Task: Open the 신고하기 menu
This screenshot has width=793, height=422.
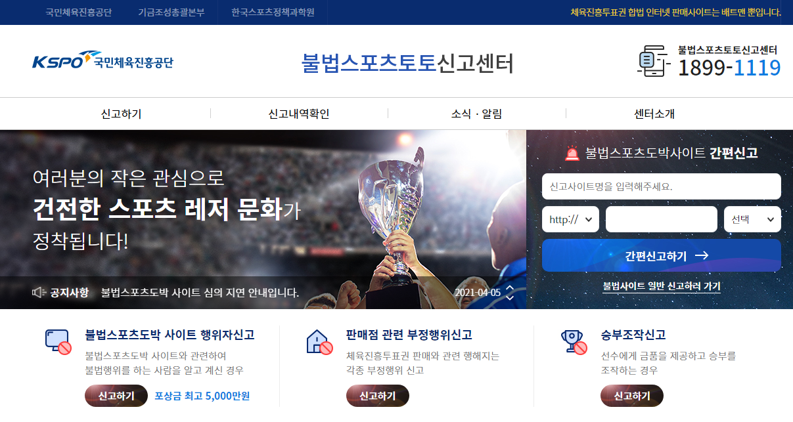Action: tap(121, 114)
